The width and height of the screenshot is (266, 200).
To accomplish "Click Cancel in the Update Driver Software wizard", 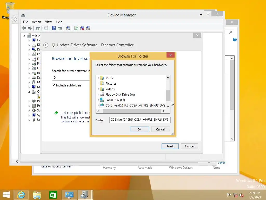I will (x=189, y=146).
